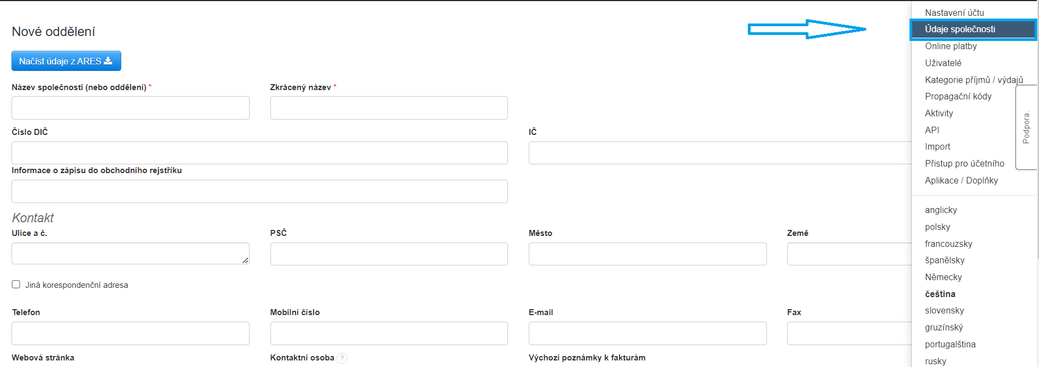The height and width of the screenshot is (367, 1039).
Task: Open the Uživatelé menu entry
Action: pyautogui.click(x=943, y=63)
